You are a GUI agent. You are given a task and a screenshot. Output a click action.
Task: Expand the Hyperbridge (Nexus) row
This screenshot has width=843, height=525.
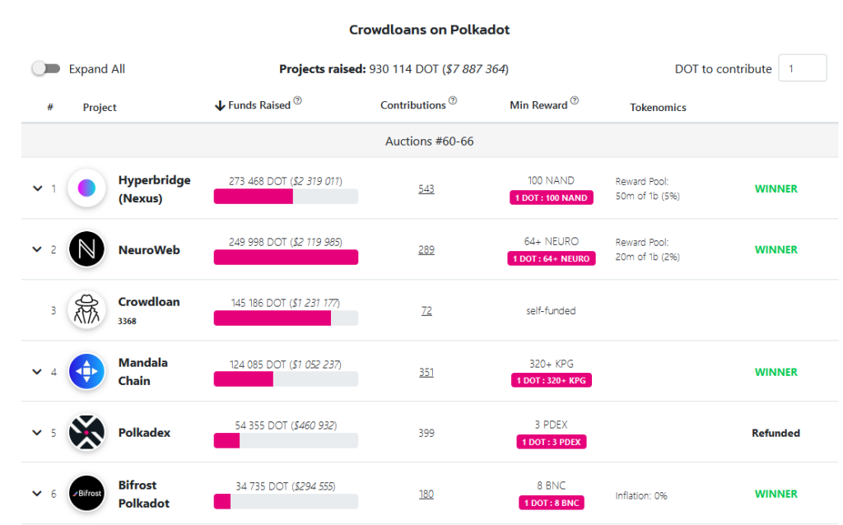coord(37,188)
